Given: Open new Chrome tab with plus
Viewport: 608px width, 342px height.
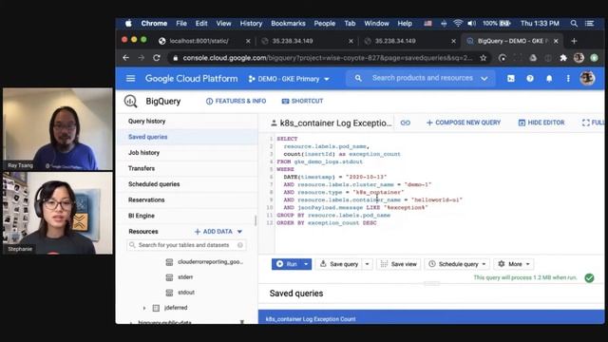Looking at the screenshot, I should [x=574, y=41].
